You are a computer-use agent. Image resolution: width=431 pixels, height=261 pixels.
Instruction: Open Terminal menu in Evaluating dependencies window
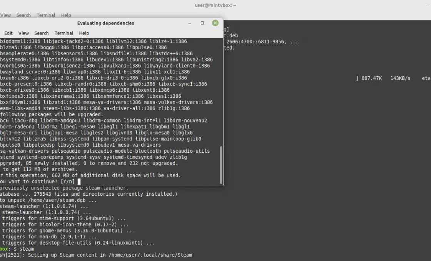(x=64, y=33)
